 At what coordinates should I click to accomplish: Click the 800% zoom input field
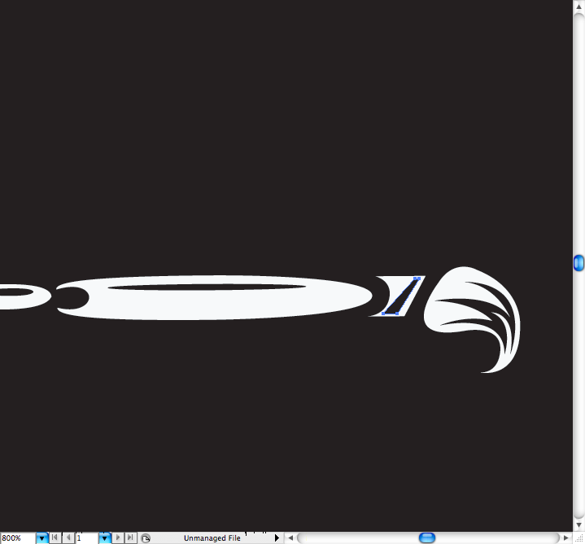[18, 538]
